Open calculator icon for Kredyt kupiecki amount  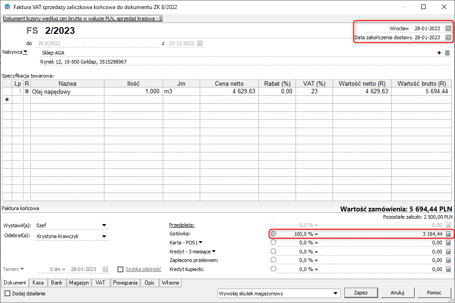(x=448, y=269)
